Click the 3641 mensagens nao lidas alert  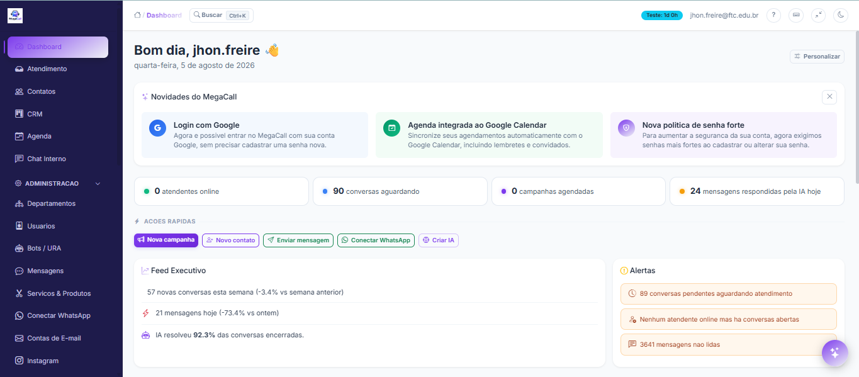coord(729,345)
